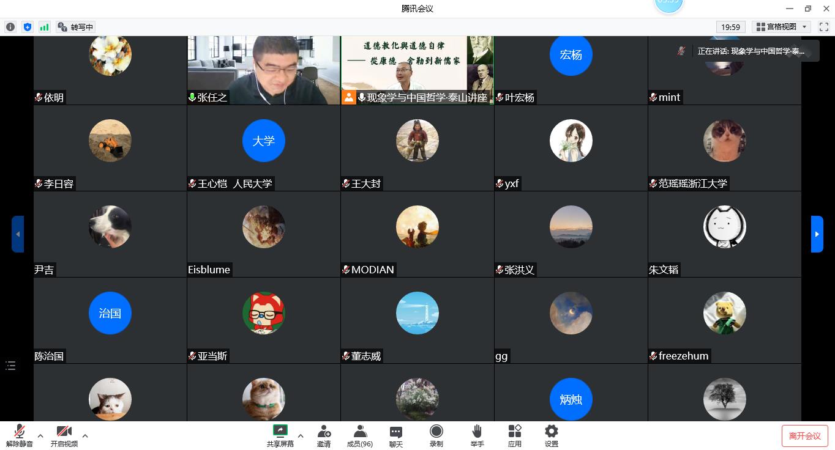Expand share options arrow beside 共享屏幕
This screenshot has width=835, height=450.
(x=301, y=436)
